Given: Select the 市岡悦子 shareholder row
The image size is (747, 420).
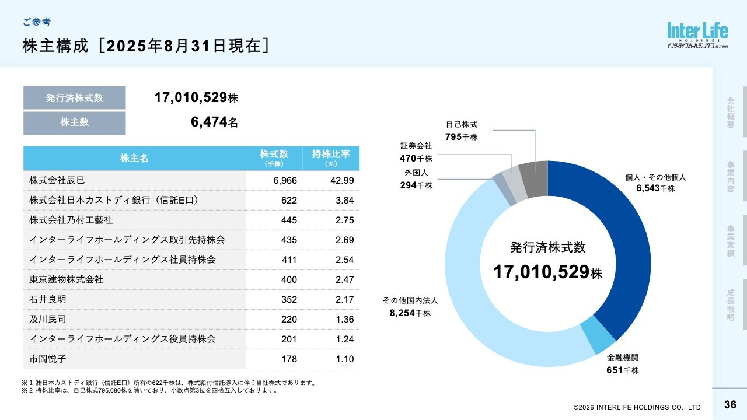Looking at the screenshot, I should 191,359.
